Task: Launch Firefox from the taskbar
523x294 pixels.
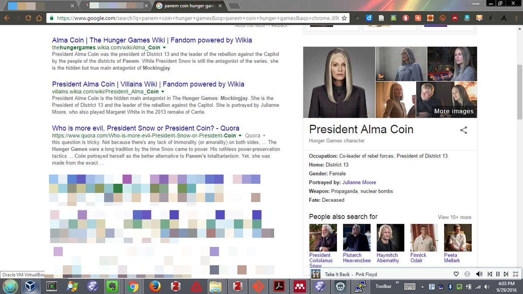Action: (x=155, y=286)
